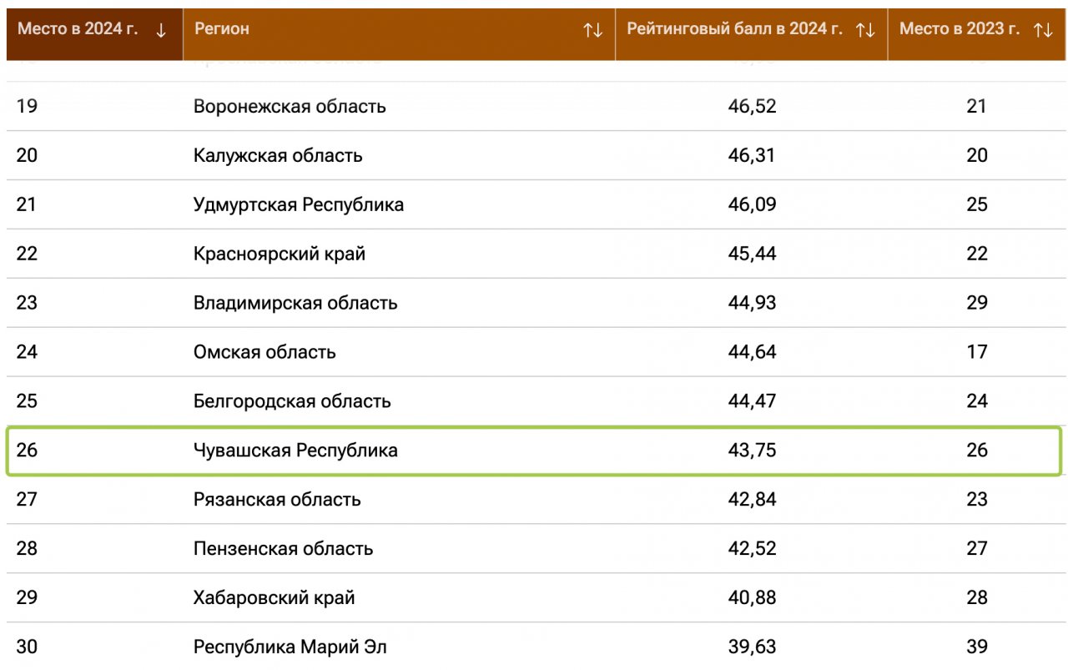Click the 44,93 score for Владимирская область
This screenshot has width=1068, height=670.
752,303
